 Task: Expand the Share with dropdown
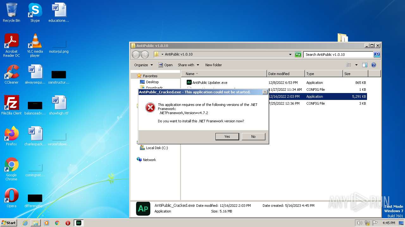click(x=189, y=65)
